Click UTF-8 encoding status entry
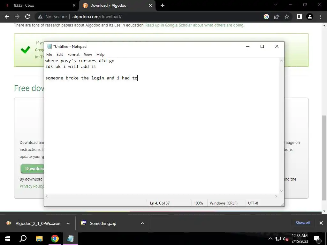327x245 pixels. [x=253, y=203]
